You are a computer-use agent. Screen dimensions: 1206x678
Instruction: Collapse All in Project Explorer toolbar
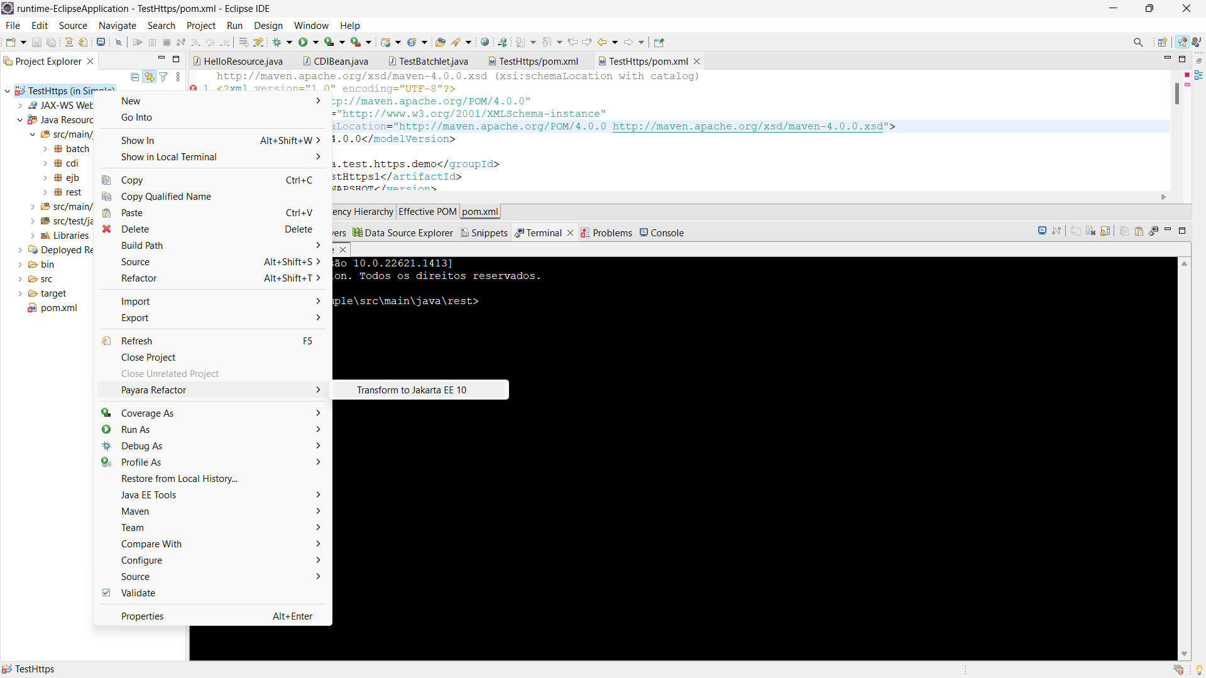pos(134,77)
